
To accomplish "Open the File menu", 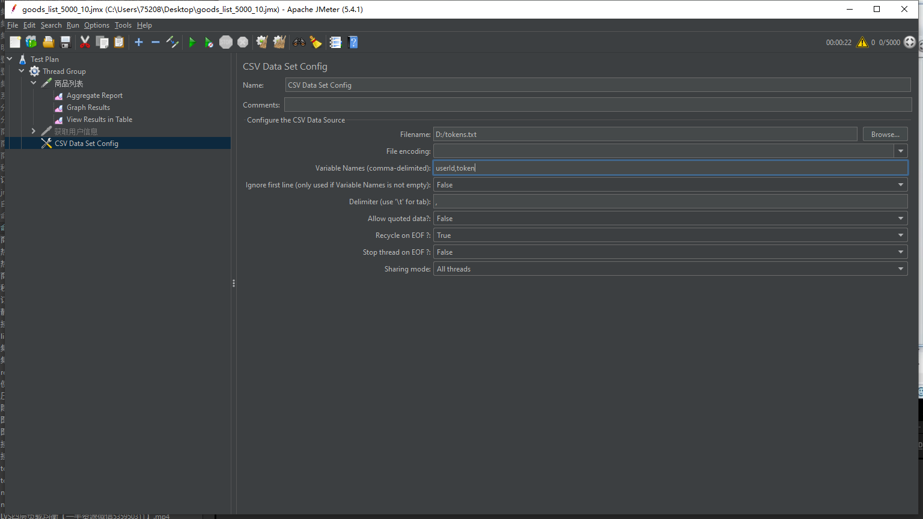I will [13, 25].
